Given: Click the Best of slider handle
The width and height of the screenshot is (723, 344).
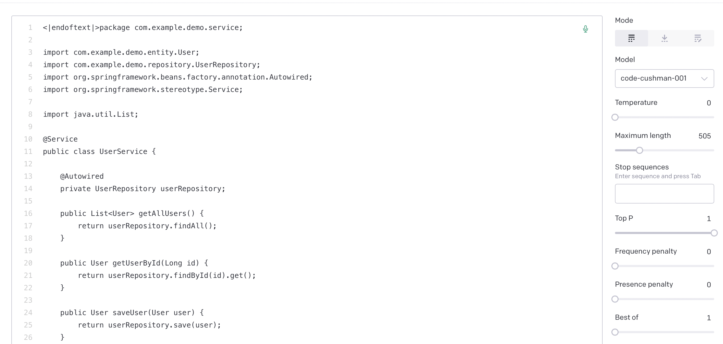Looking at the screenshot, I should 615,332.
